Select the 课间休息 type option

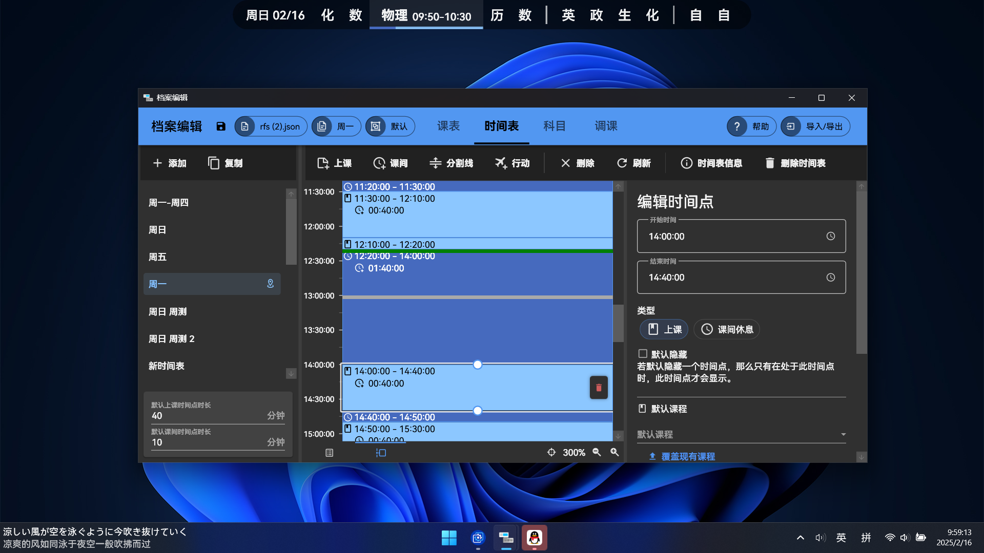click(727, 329)
